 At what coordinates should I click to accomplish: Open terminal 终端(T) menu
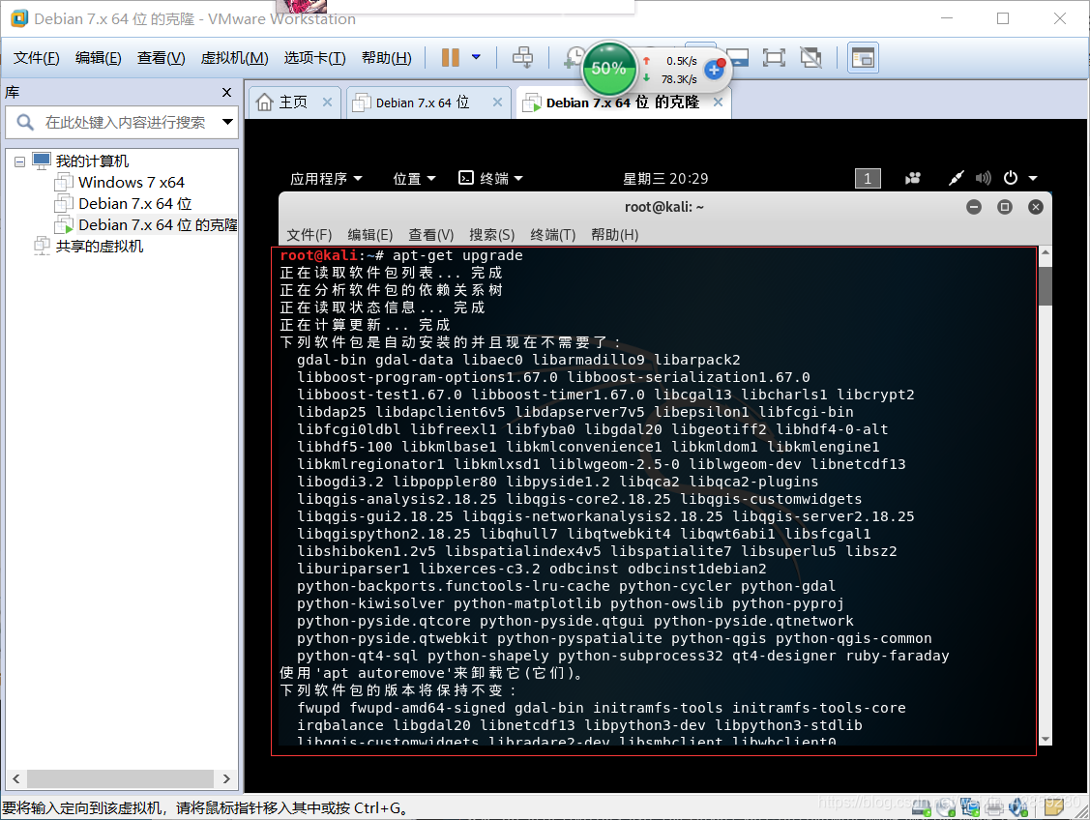[553, 235]
